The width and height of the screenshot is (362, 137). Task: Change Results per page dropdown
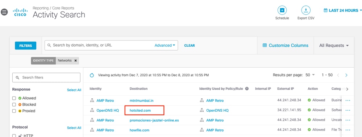click(x=310, y=75)
